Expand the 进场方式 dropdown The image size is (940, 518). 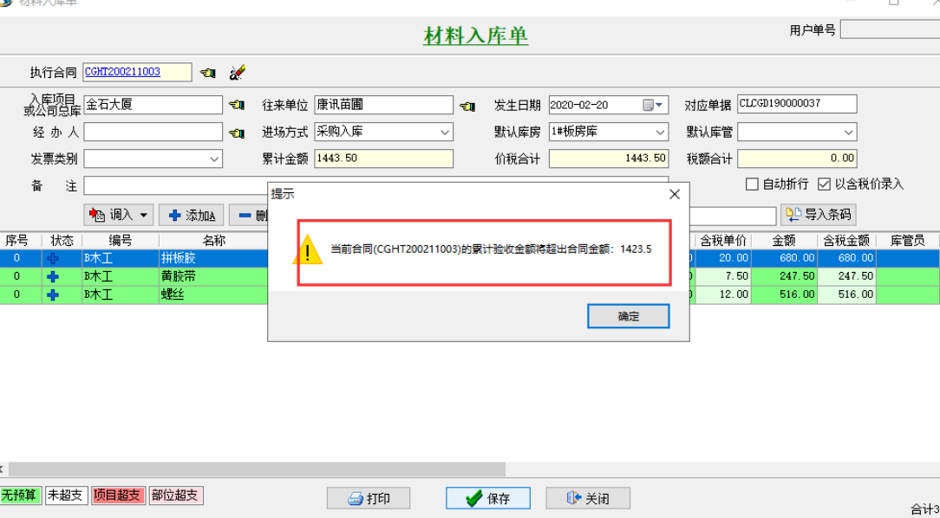tap(445, 133)
